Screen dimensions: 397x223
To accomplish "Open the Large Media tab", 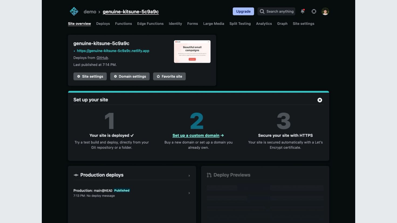I will click(214, 24).
